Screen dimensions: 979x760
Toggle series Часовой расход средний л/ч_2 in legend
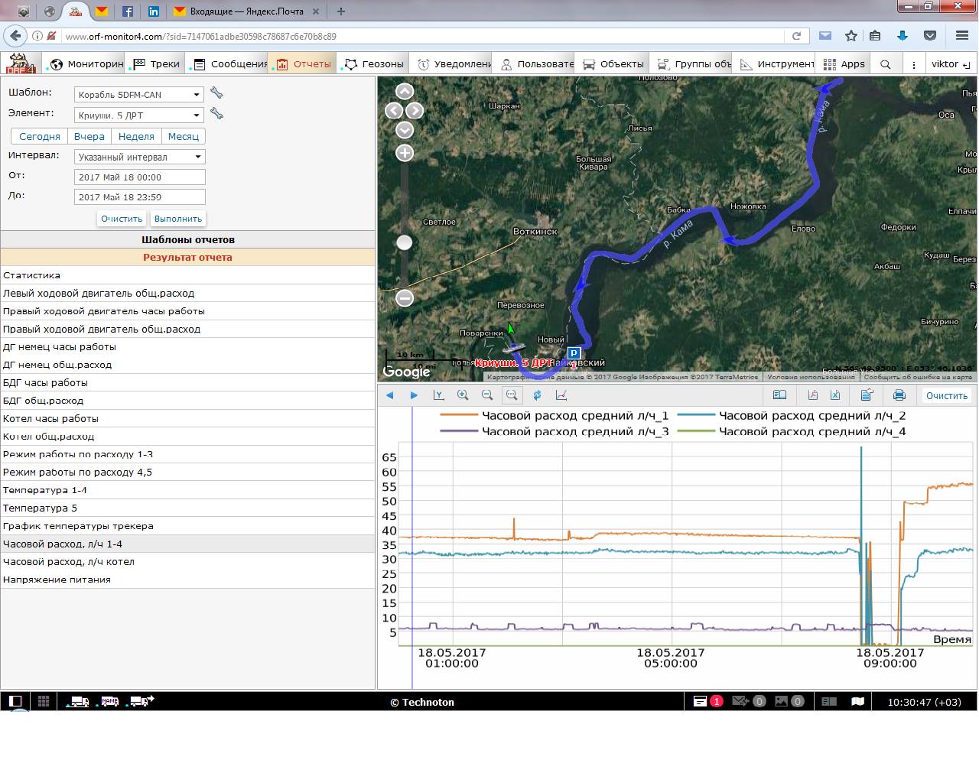point(811,416)
